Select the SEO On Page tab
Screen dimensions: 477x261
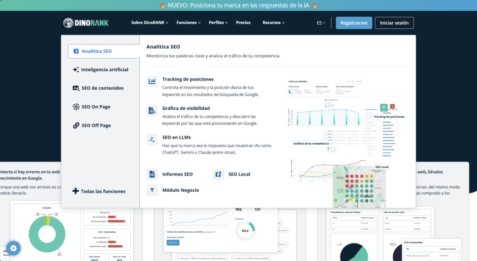point(96,107)
